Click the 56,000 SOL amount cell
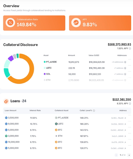The height and width of the screenshot is (159, 133). pos(72,74)
